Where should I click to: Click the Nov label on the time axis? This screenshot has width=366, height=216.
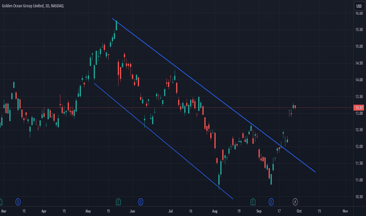click(x=345, y=211)
